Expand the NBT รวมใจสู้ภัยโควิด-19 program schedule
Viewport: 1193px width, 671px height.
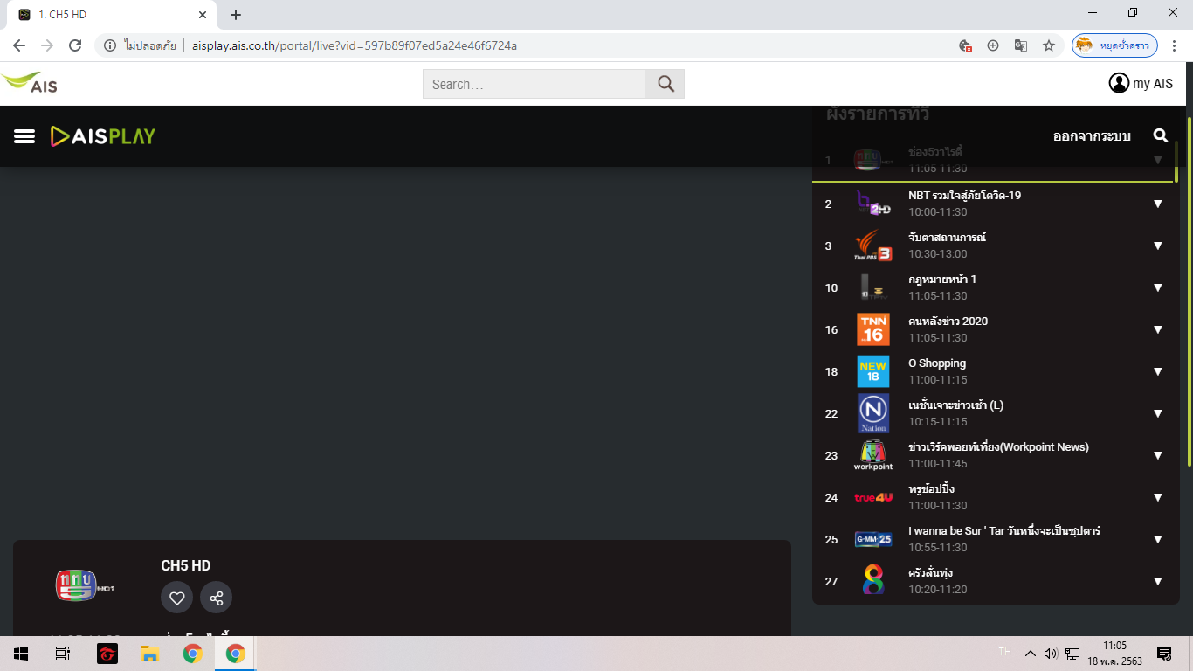point(1158,204)
